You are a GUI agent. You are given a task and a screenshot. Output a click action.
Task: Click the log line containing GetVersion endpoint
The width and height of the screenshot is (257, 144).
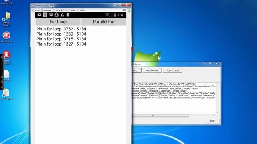(x=159, y=91)
